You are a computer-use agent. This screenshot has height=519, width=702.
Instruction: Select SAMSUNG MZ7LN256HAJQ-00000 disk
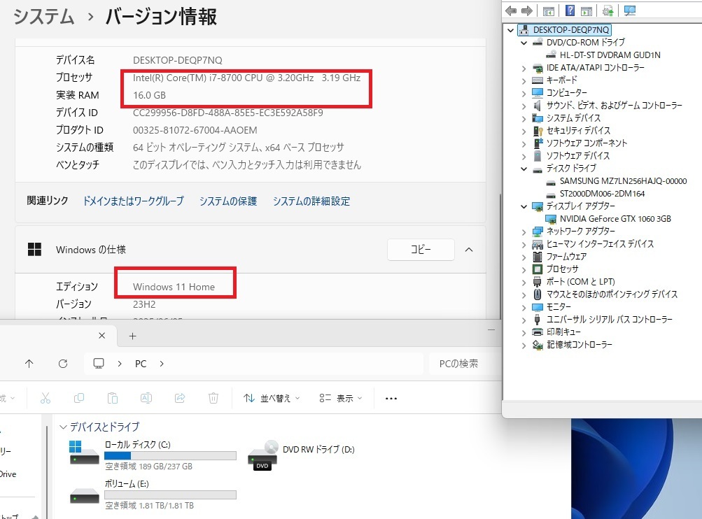pyautogui.click(x=623, y=181)
